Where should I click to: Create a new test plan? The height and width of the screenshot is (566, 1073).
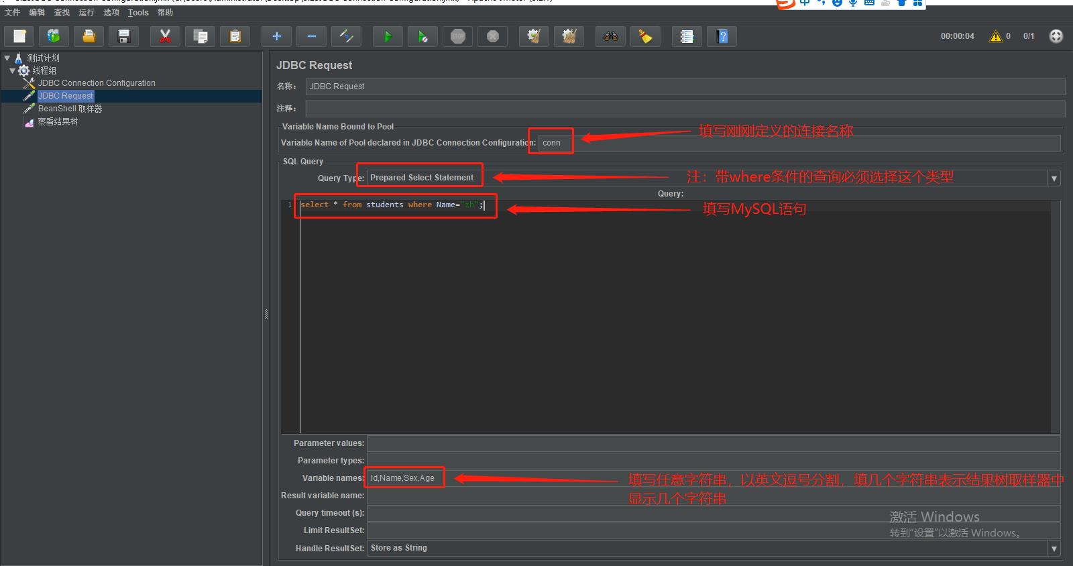(x=19, y=36)
